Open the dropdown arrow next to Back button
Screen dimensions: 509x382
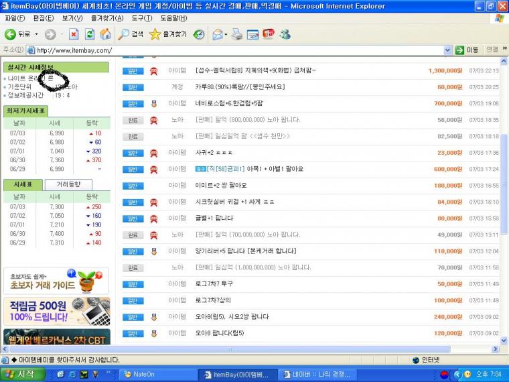(x=36, y=34)
